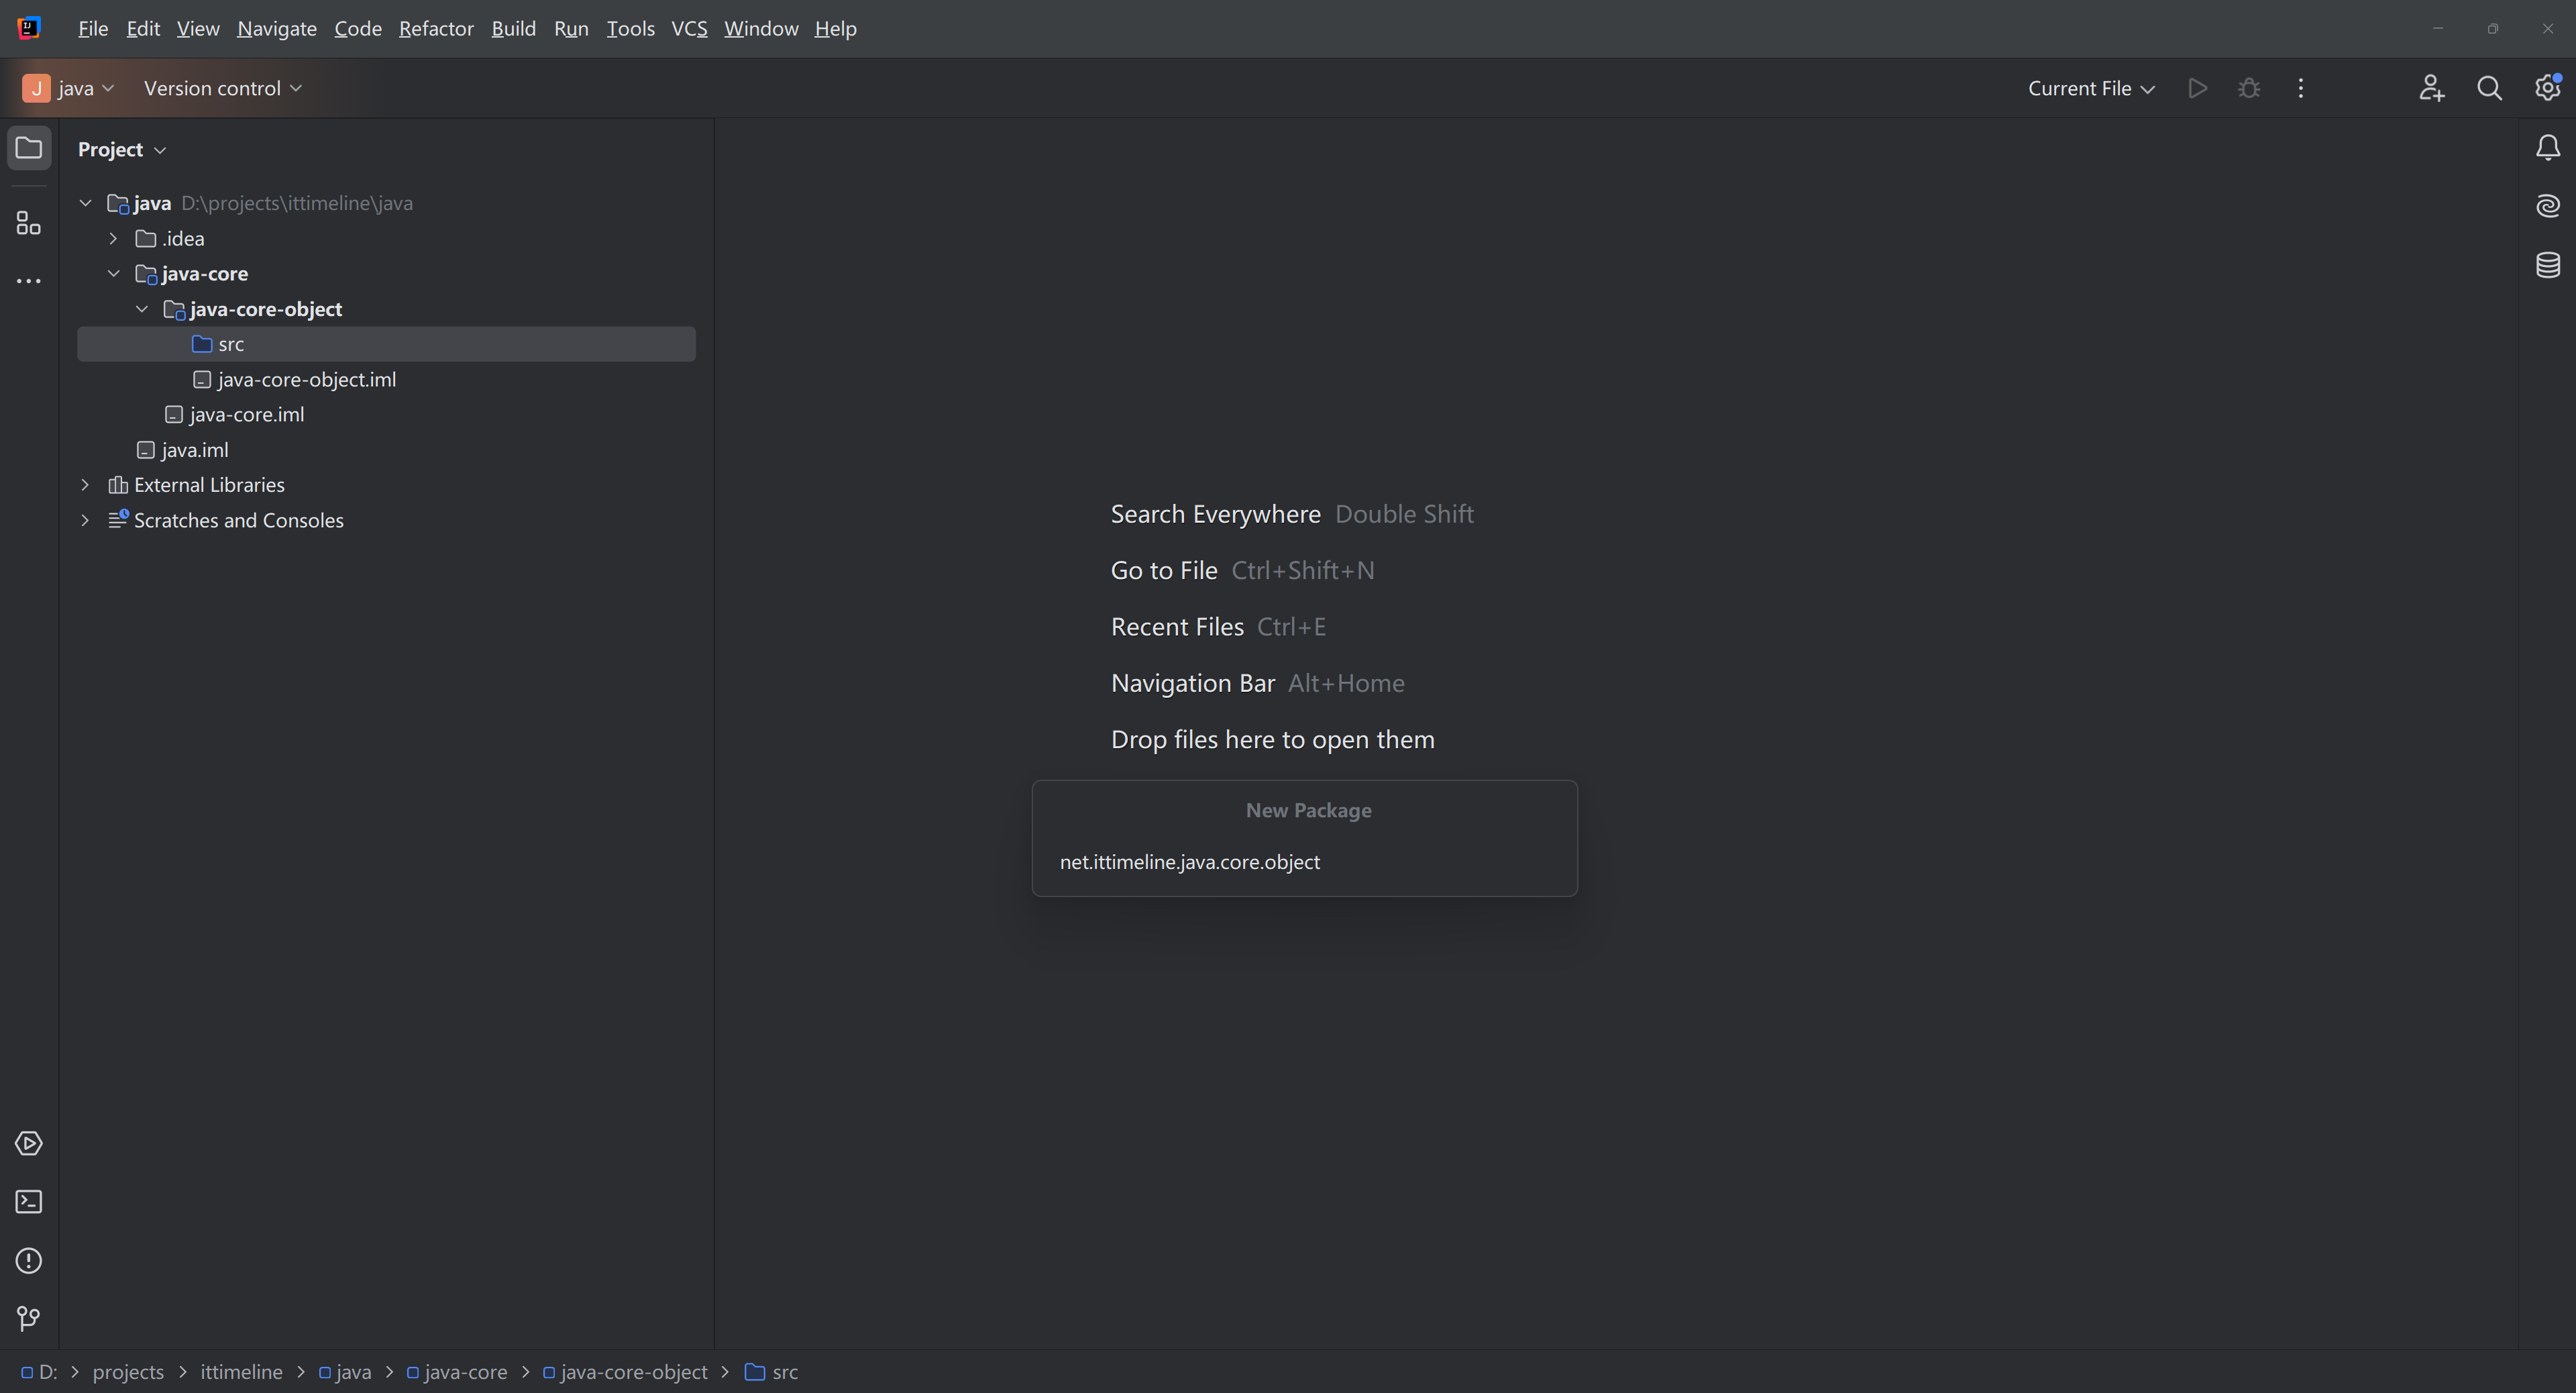This screenshot has width=2576, height=1393.
Task: Click the Code With Me icon
Action: 2431,88
